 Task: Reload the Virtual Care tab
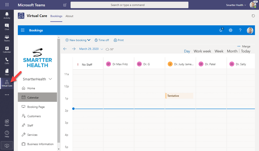tap(253, 16)
